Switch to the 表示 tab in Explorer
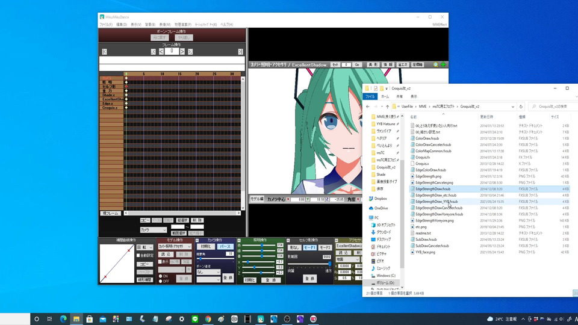578x325 pixels. (414, 96)
